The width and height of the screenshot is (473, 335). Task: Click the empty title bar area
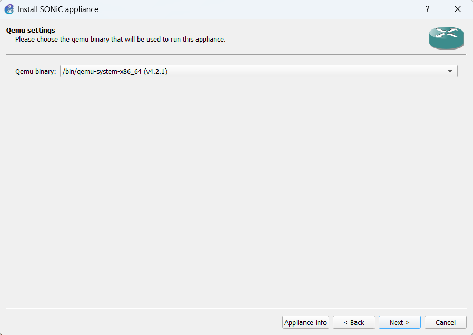click(263, 9)
